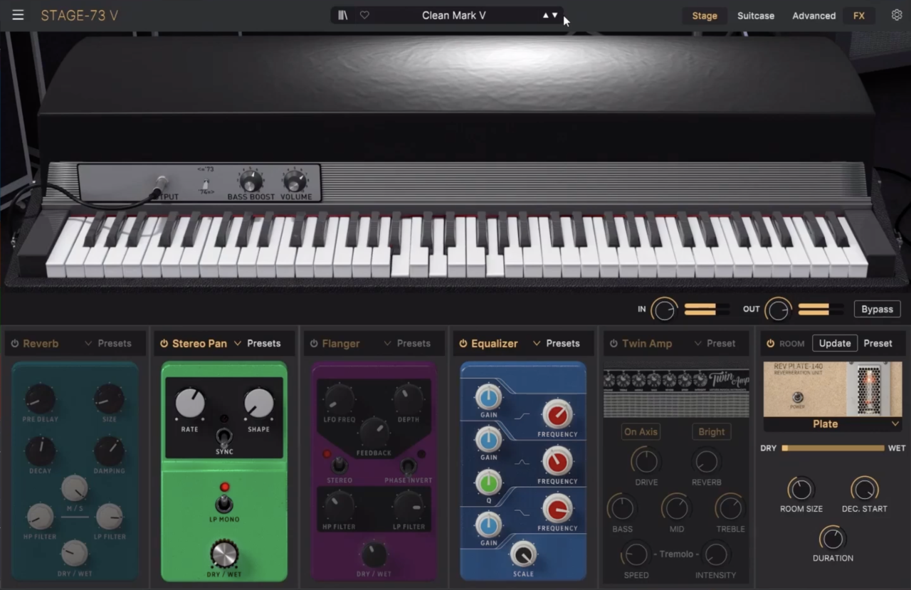Click the Flanger Depth knob
This screenshot has width=911, height=590.
click(409, 399)
